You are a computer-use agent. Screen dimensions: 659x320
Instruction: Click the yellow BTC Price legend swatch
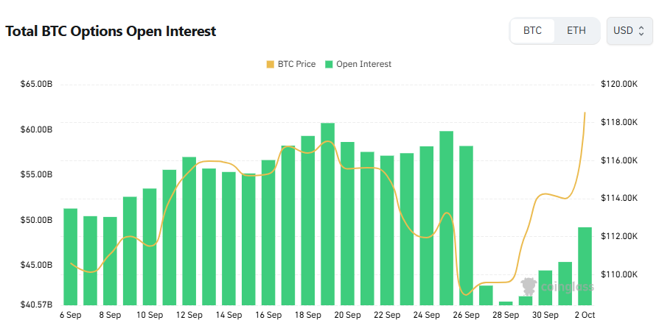tap(270, 64)
